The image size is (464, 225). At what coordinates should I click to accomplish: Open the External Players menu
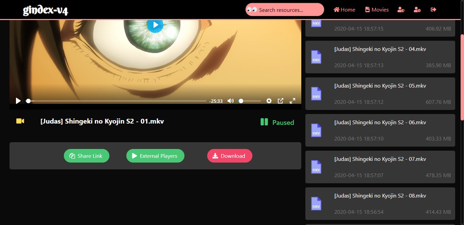tap(155, 156)
